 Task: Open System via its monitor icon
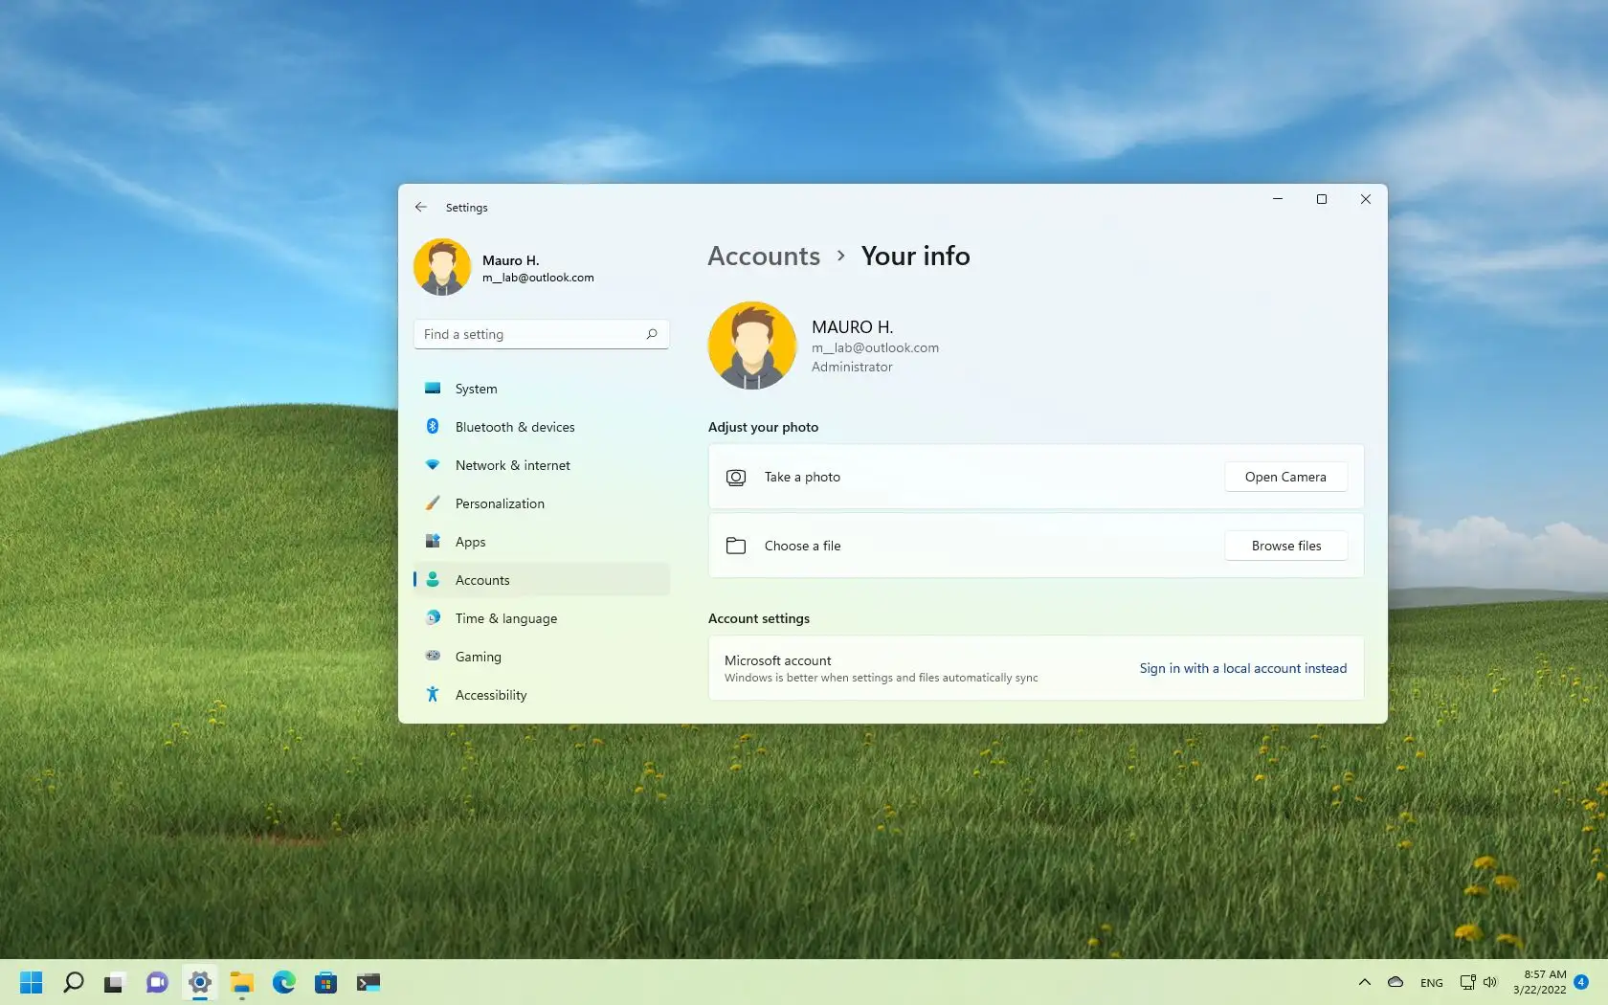(433, 389)
